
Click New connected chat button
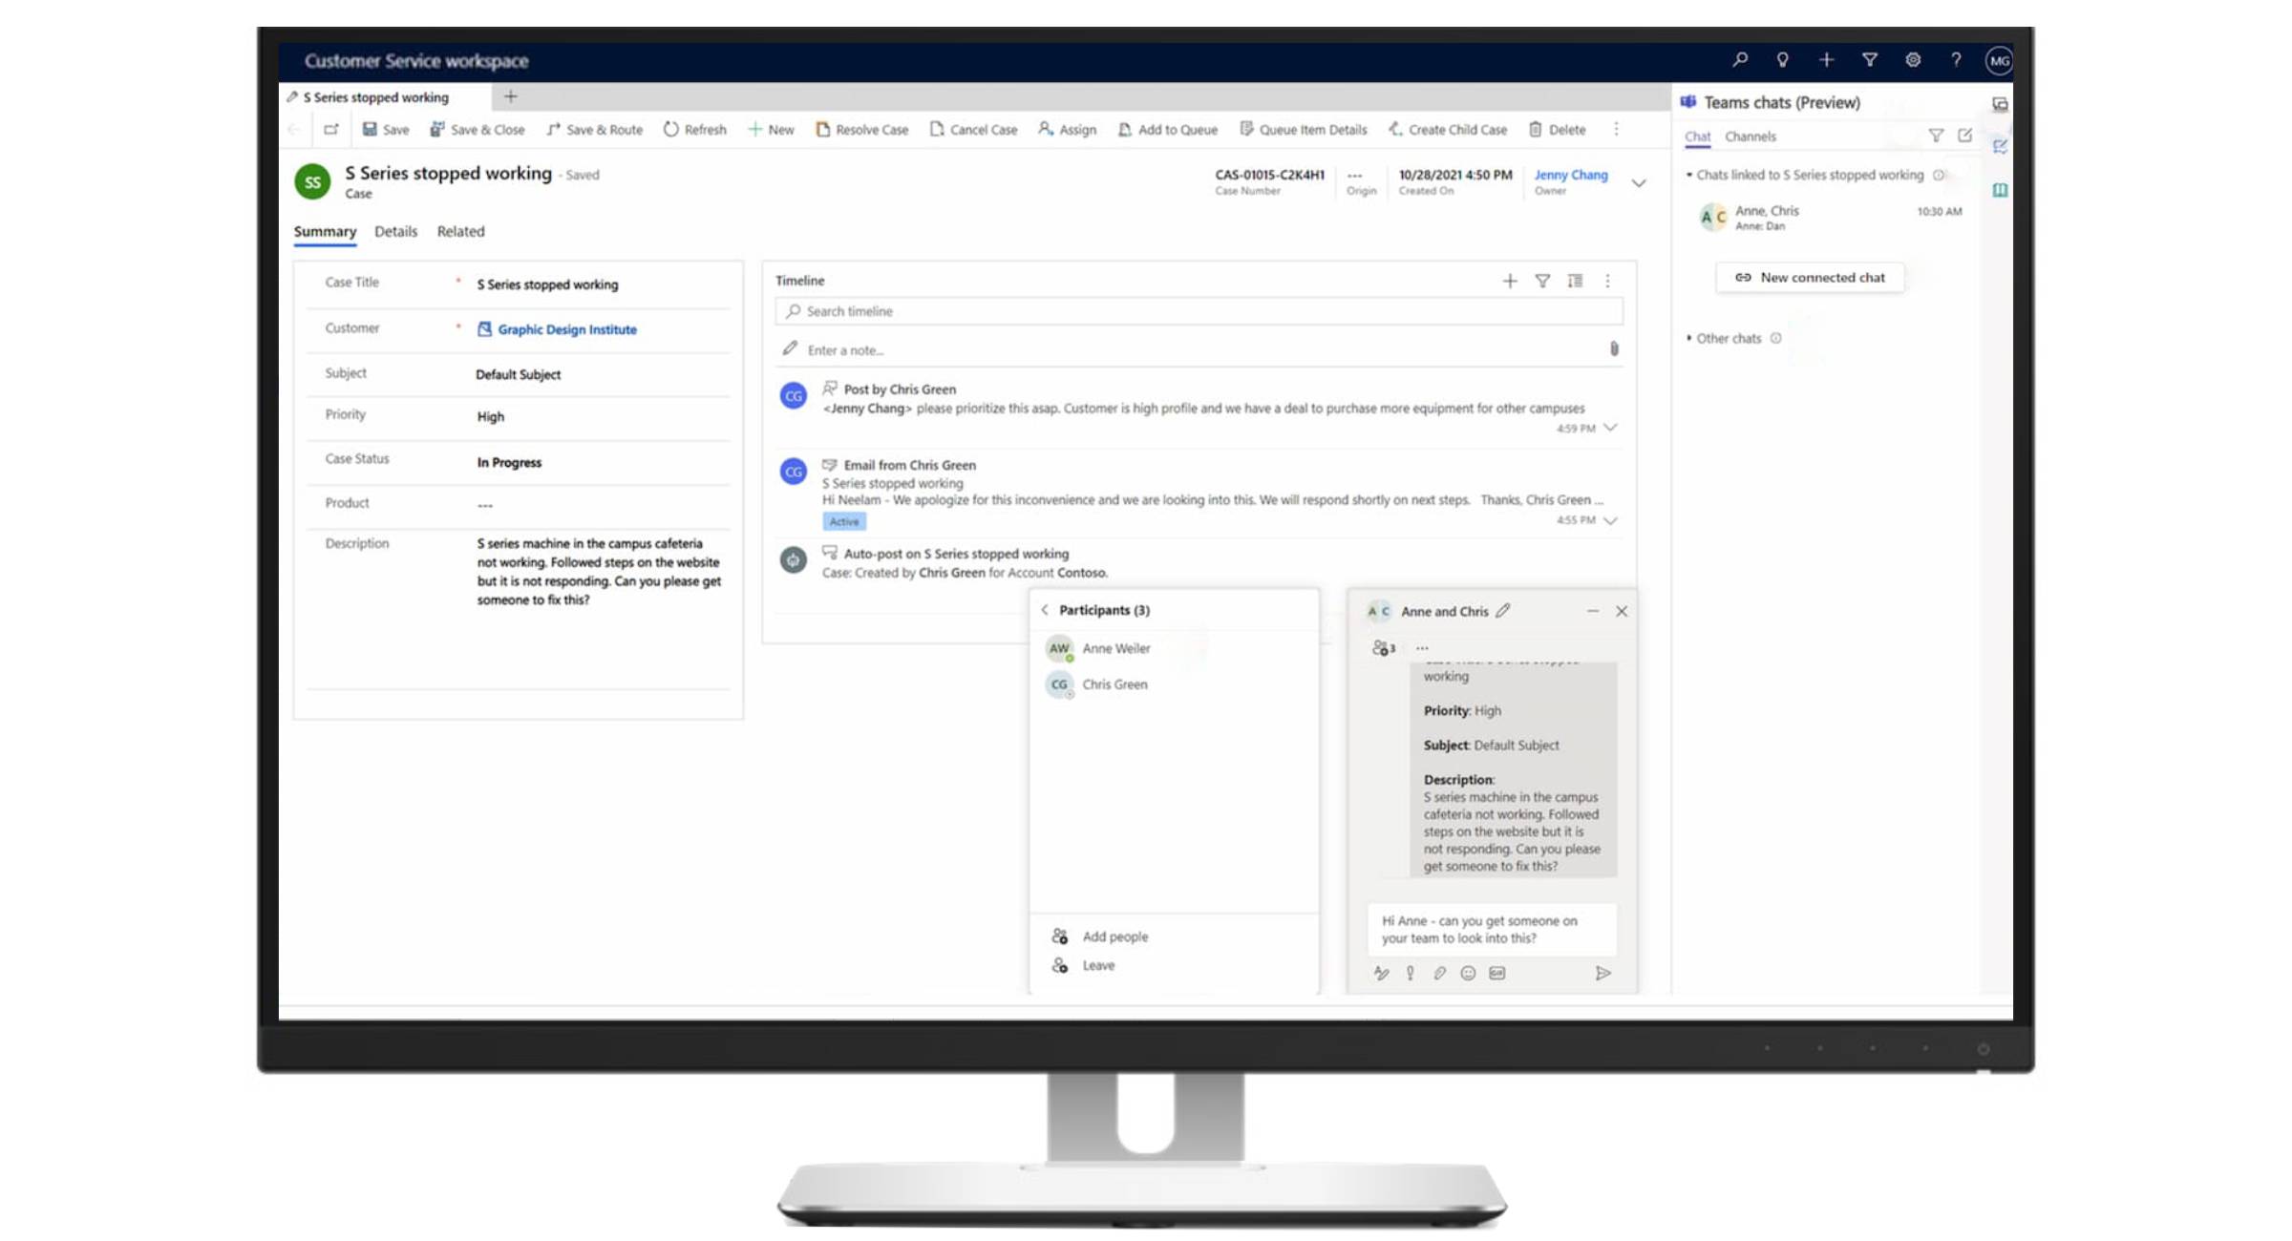[1810, 278]
